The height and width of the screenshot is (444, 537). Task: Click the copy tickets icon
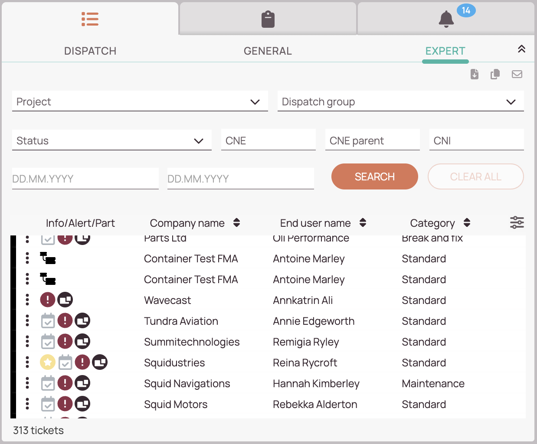495,74
